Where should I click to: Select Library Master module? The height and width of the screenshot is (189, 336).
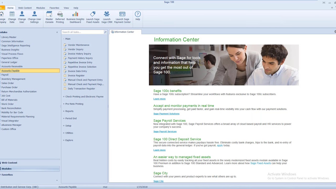[9, 37]
